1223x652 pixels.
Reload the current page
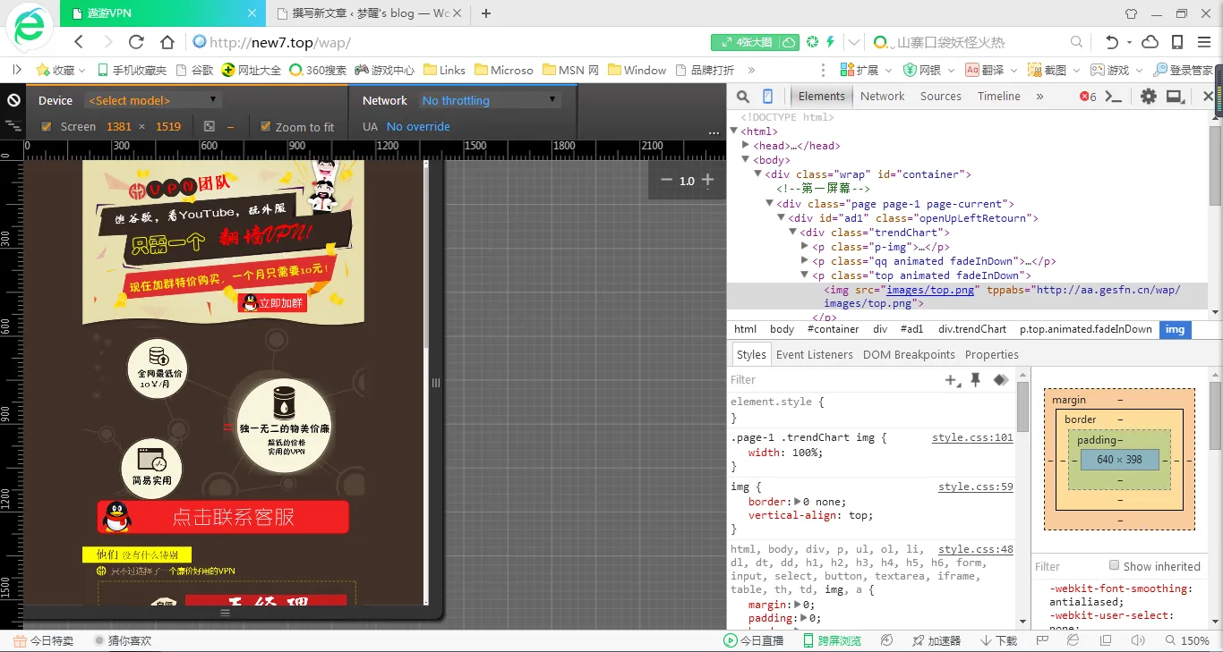coord(136,42)
